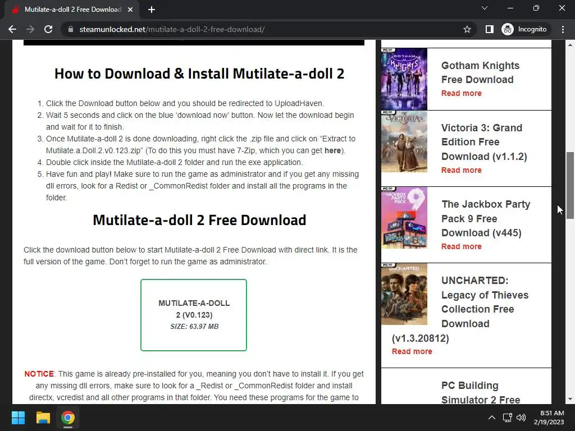Open Victoria 3 cover thumbnail
575x431 pixels.
[404, 141]
